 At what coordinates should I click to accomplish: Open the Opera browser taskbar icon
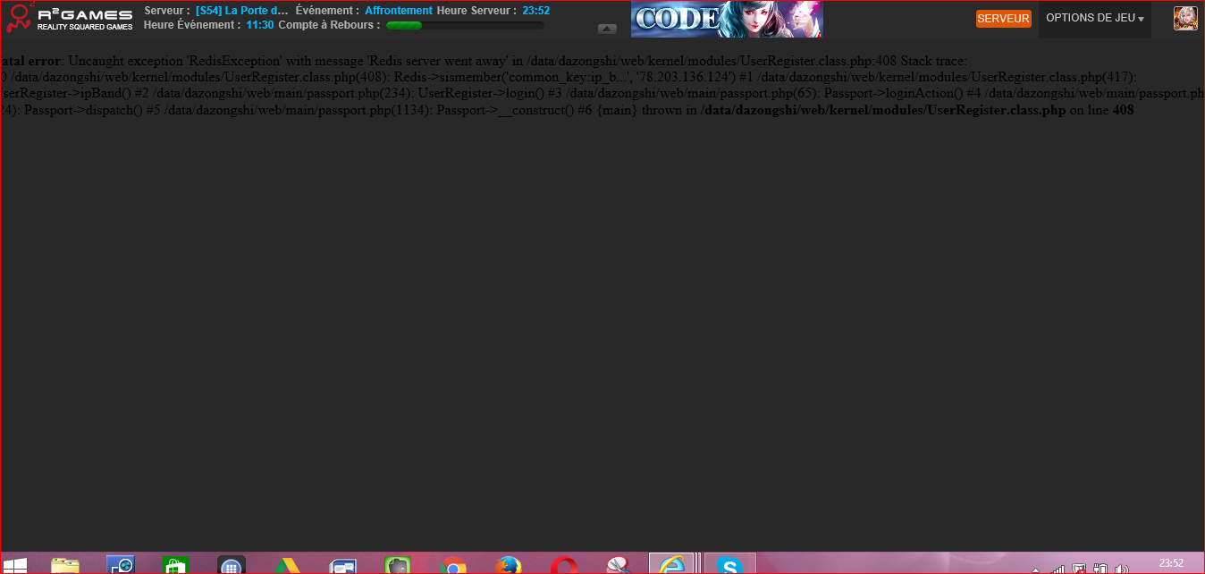(563, 566)
